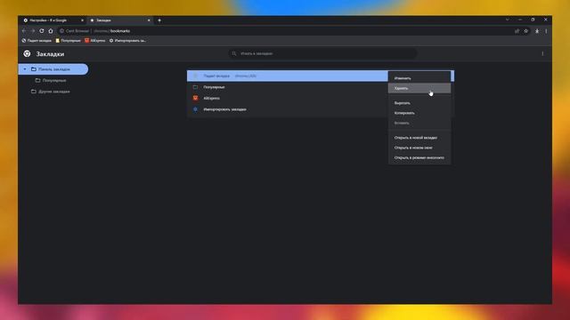
Task: Select Другие закладки folder in sidebar
Action: (51, 92)
